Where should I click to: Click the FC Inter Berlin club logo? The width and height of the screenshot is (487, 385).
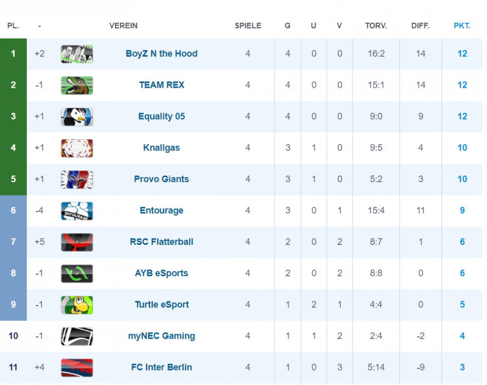76,367
